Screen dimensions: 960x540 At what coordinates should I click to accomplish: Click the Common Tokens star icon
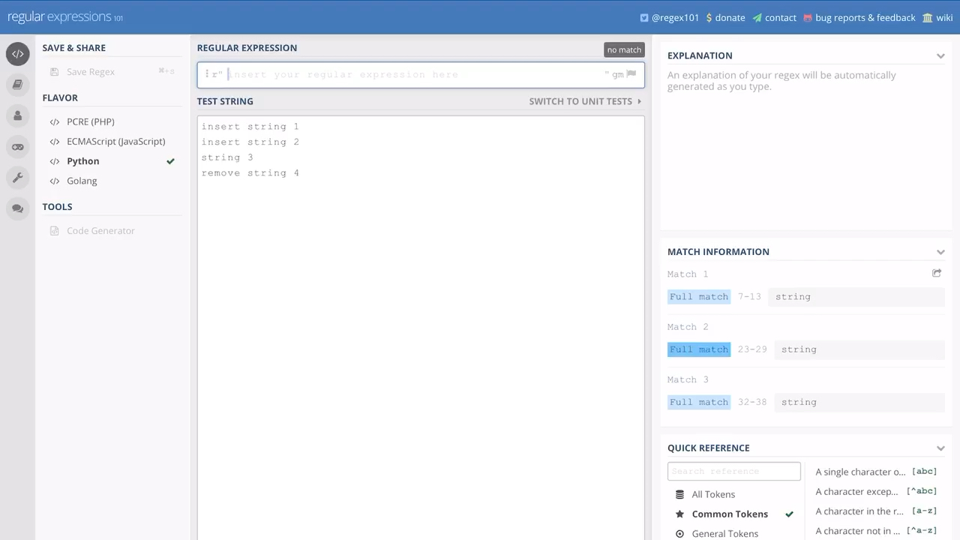coord(679,514)
